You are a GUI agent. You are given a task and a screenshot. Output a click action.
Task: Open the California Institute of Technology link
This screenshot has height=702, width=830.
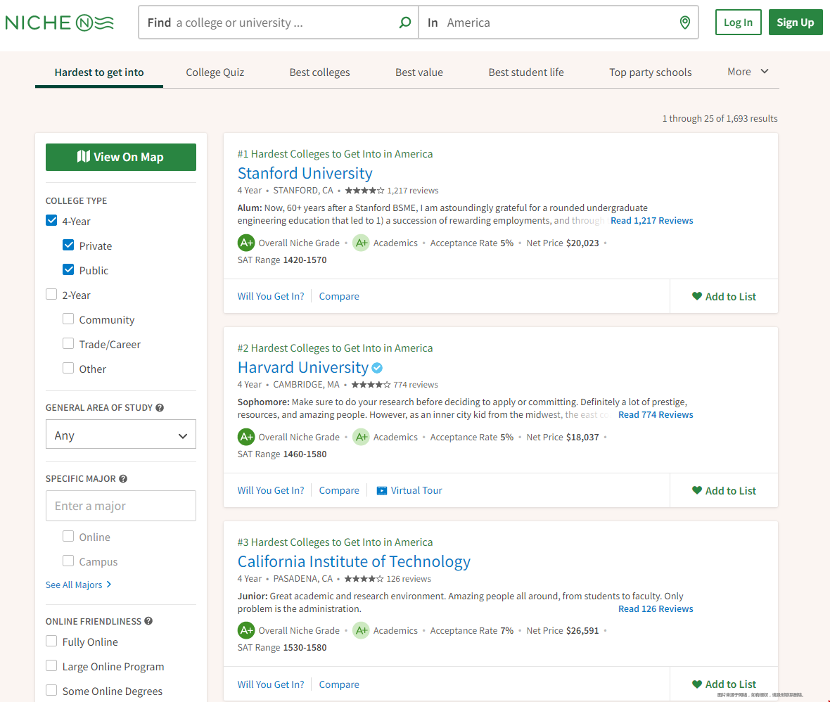pos(354,561)
